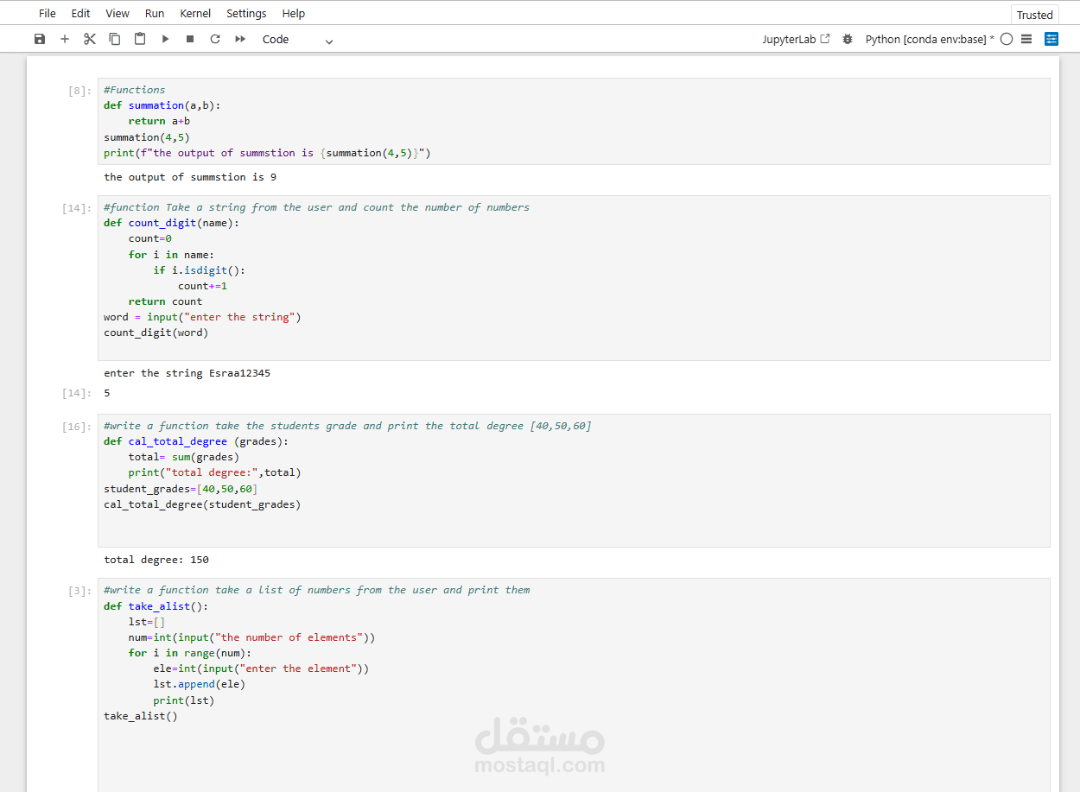
Task: Select the Python [conda env:base] kernel name
Action: point(930,39)
